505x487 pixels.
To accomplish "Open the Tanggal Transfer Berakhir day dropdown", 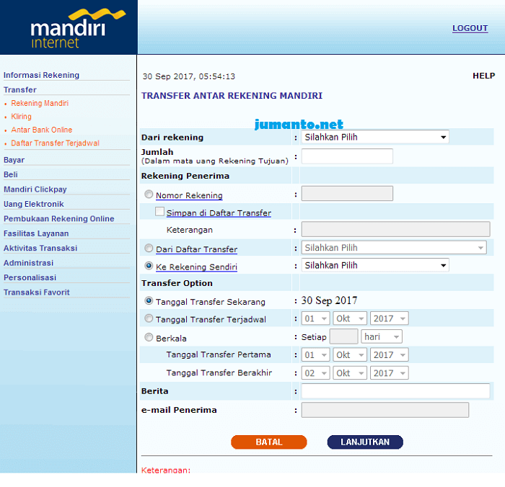I will (315, 373).
